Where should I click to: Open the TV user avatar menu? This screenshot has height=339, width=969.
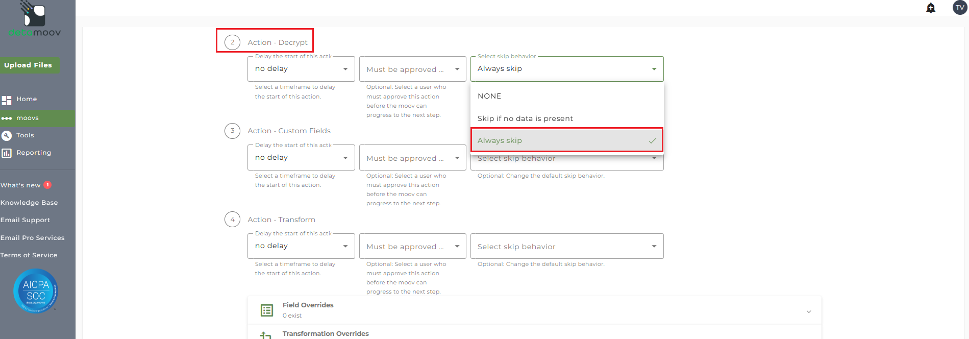(x=960, y=8)
